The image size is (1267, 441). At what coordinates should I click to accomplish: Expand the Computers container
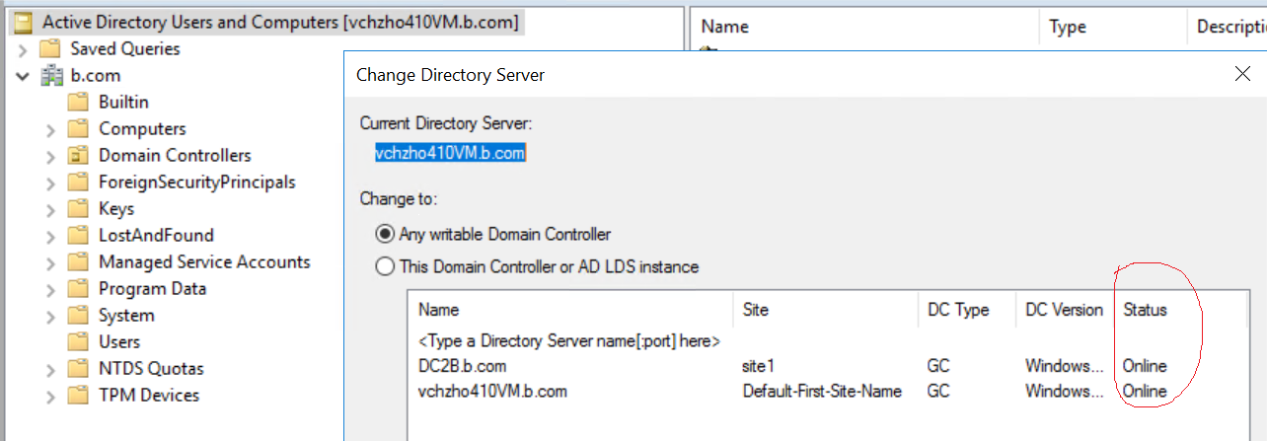point(51,129)
